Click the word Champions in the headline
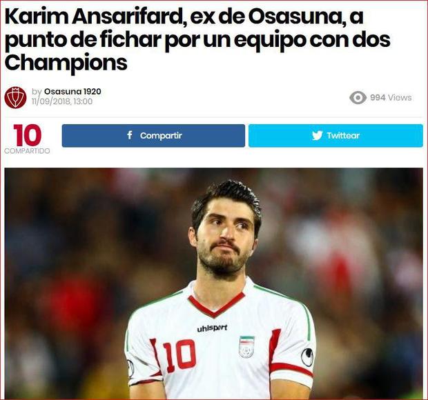Viewport: 428px width, 400px height. (x=66, y=63)
